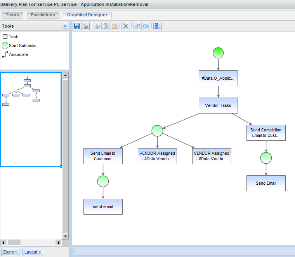
Task: Click the Cut scissors icon
Action: (x=97, y=26)
